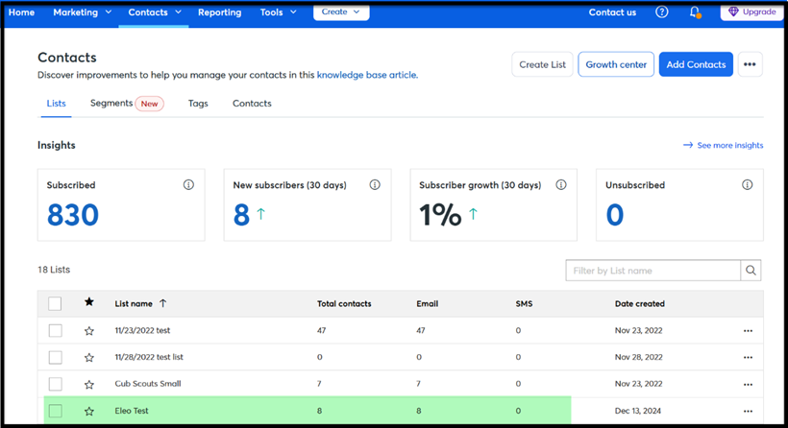Star the Eleo Test list
Image resolution: width=788 pixels, height=428 pixels.
89,411
